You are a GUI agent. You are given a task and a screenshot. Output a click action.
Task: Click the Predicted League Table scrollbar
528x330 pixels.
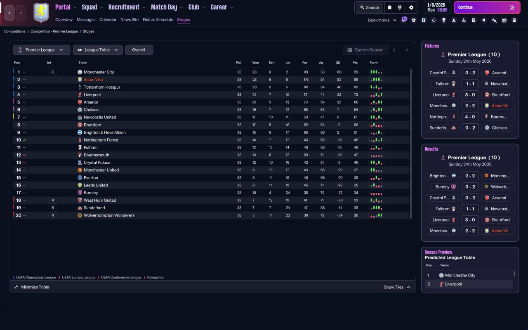coord(514,274)
